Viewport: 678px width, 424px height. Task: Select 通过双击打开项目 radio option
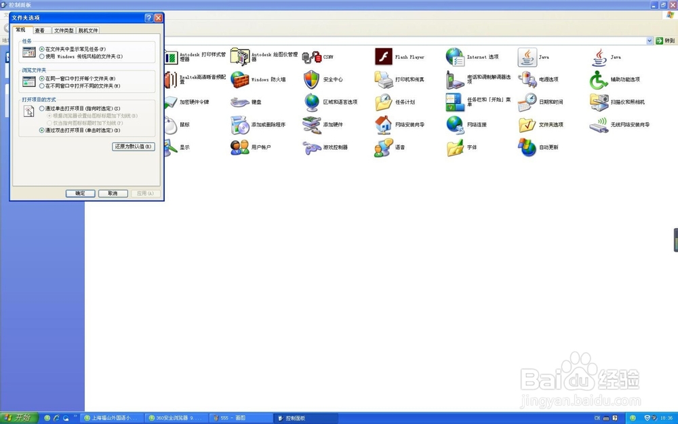(x=42, y=130)
